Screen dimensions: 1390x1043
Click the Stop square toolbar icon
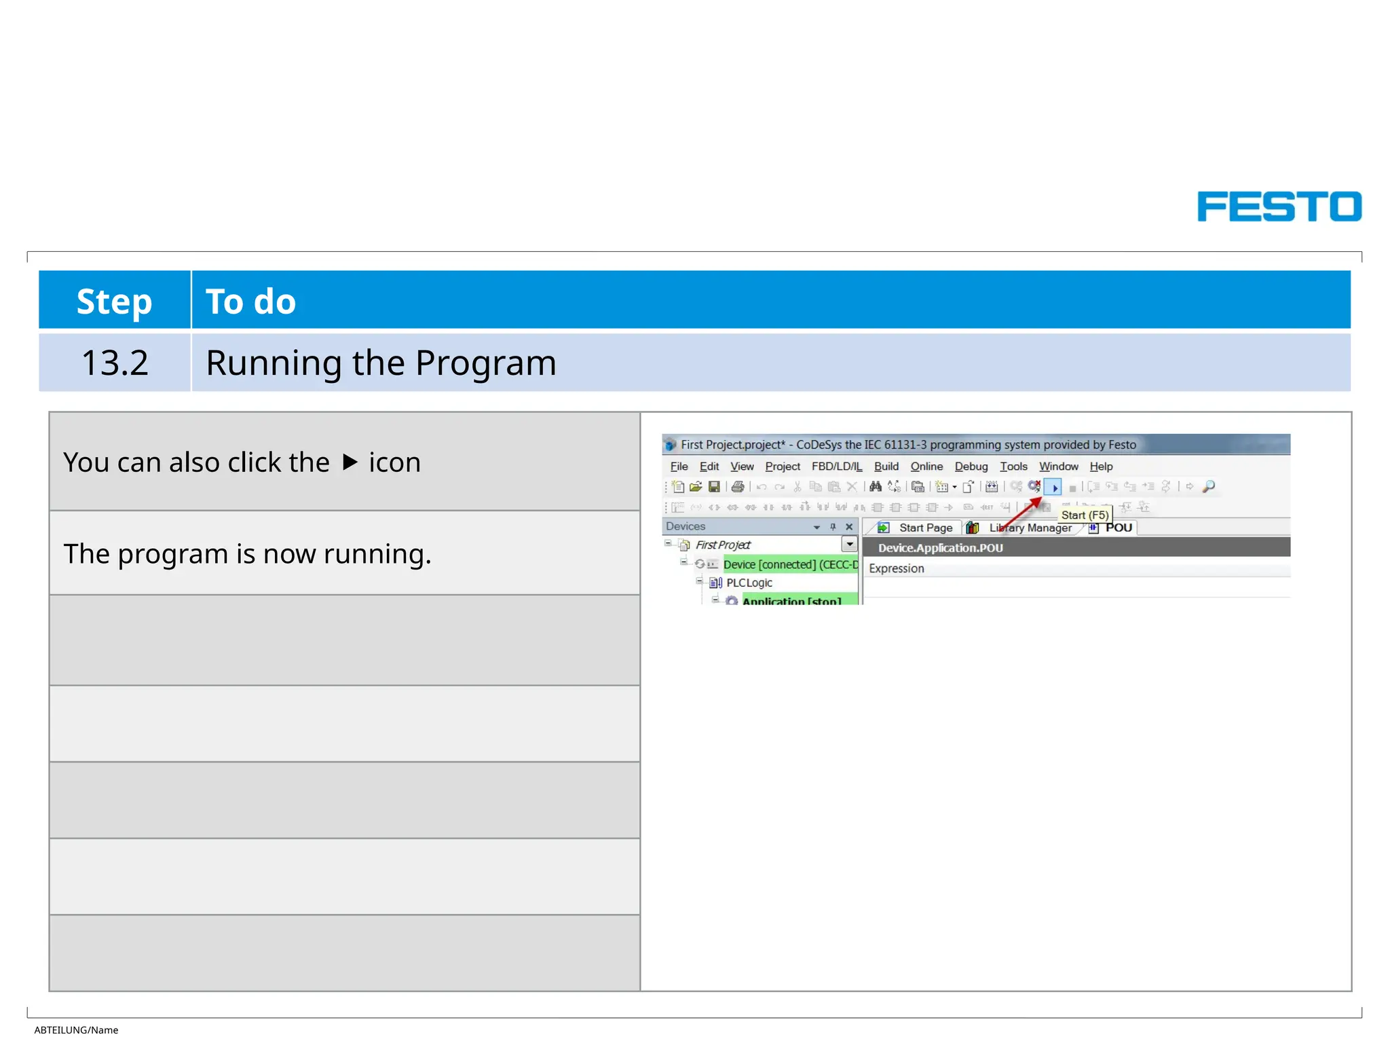click(x=1072, y=488)
